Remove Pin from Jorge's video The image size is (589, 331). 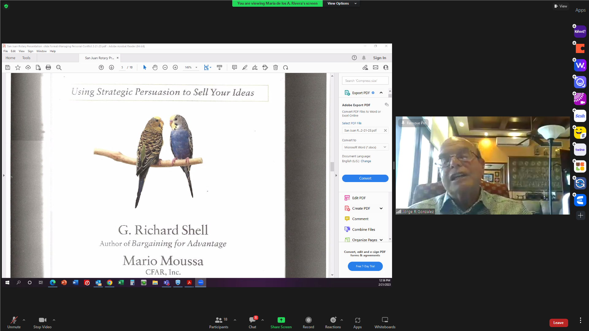(x=413, y=123)
